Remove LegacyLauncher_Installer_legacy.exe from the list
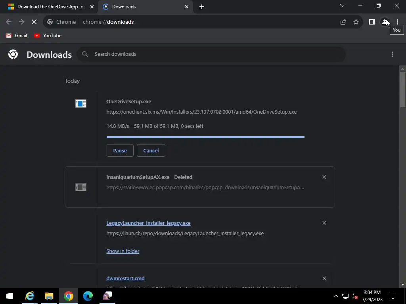Image resolution: width=406 pixels, height=304 pixels. 324,223
